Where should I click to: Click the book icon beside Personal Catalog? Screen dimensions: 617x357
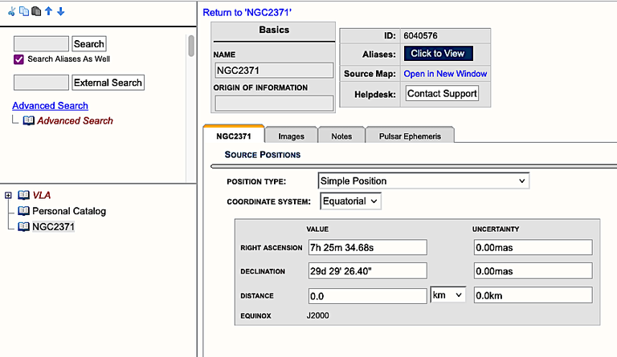pos(22,211)
